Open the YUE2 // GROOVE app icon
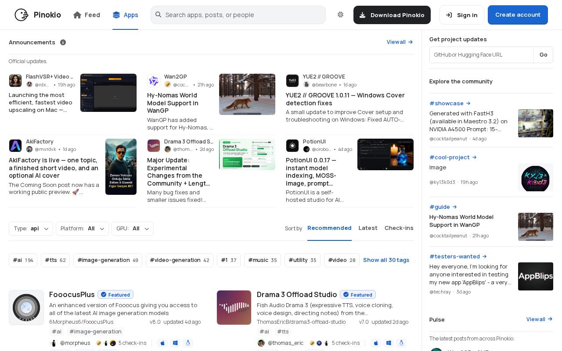 (292, 81)
